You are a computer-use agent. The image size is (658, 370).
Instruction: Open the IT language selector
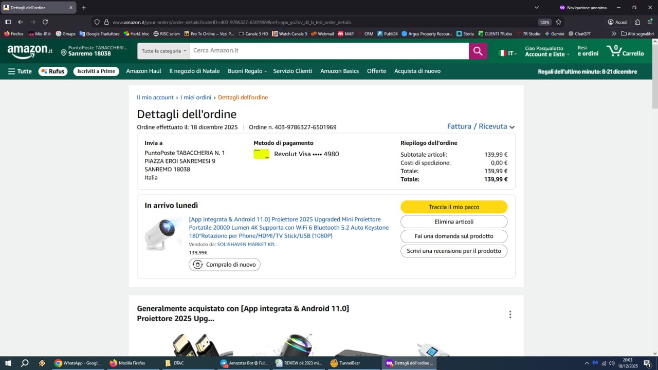pos(508,53)
